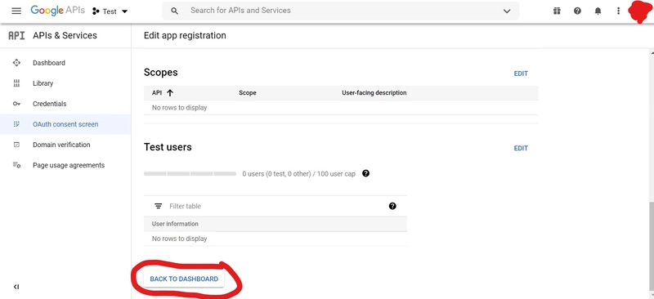654x299 pixels.
Task: Click the Scope column header
Action: coord(248,92)
